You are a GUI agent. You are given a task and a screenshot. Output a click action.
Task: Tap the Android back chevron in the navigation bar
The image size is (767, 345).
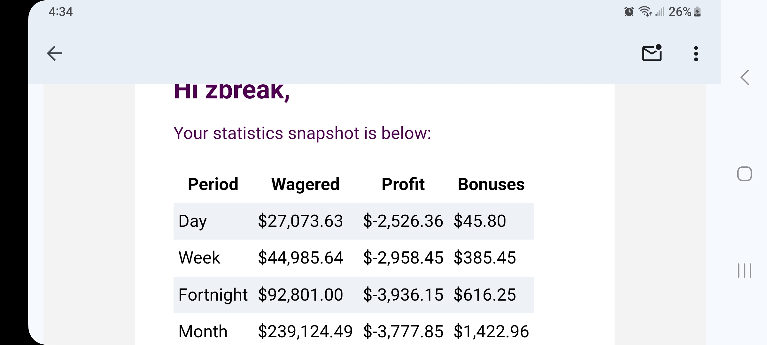pyautogui.click(x=745, y=77)
